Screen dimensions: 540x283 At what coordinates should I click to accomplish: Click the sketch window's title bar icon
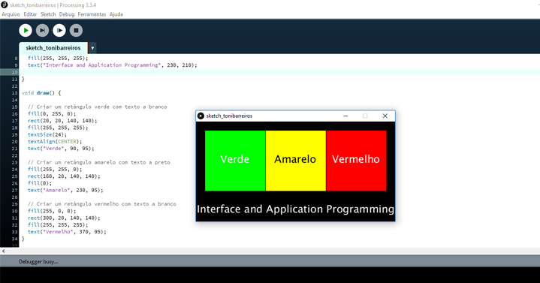point(201,116)
